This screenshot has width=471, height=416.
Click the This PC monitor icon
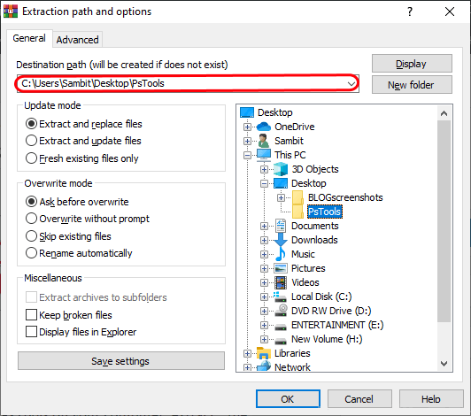pos(264,155)
